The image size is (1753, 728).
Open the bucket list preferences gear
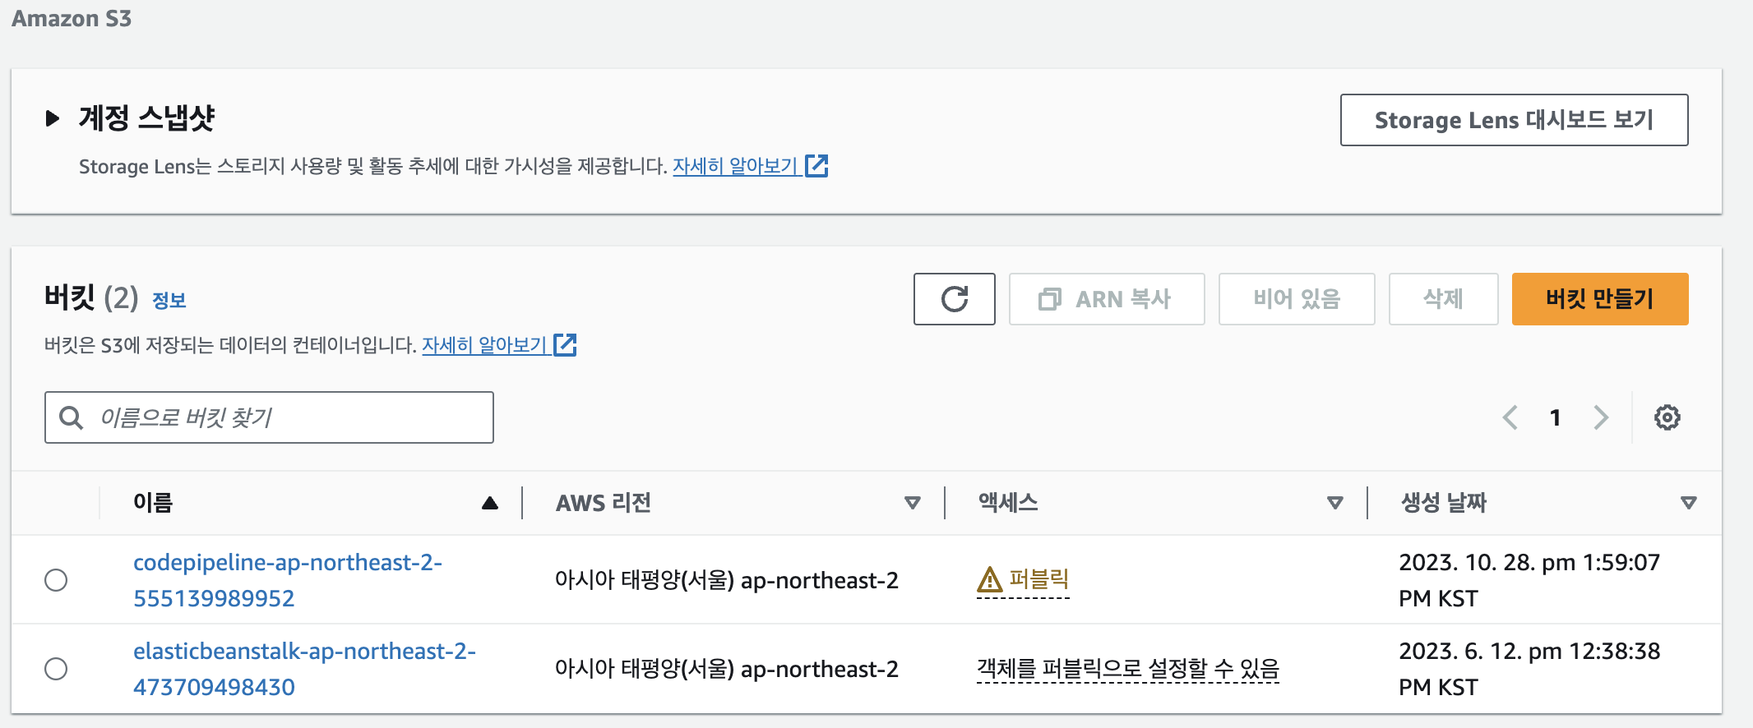pyautogui.click(x=1666, y=417)
